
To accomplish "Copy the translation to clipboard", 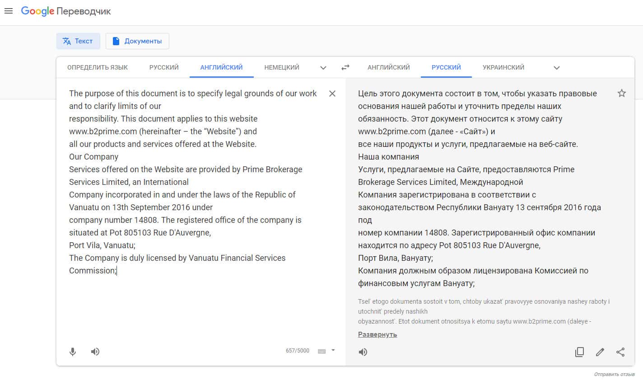I will click(579, 352).
